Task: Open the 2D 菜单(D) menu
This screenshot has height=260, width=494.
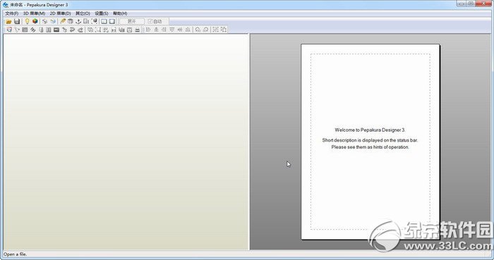Action: click(60, 13)
